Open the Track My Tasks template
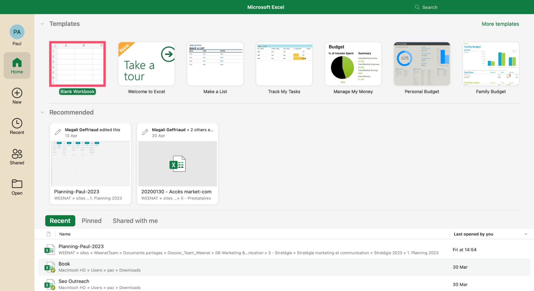 coord(284,64)
